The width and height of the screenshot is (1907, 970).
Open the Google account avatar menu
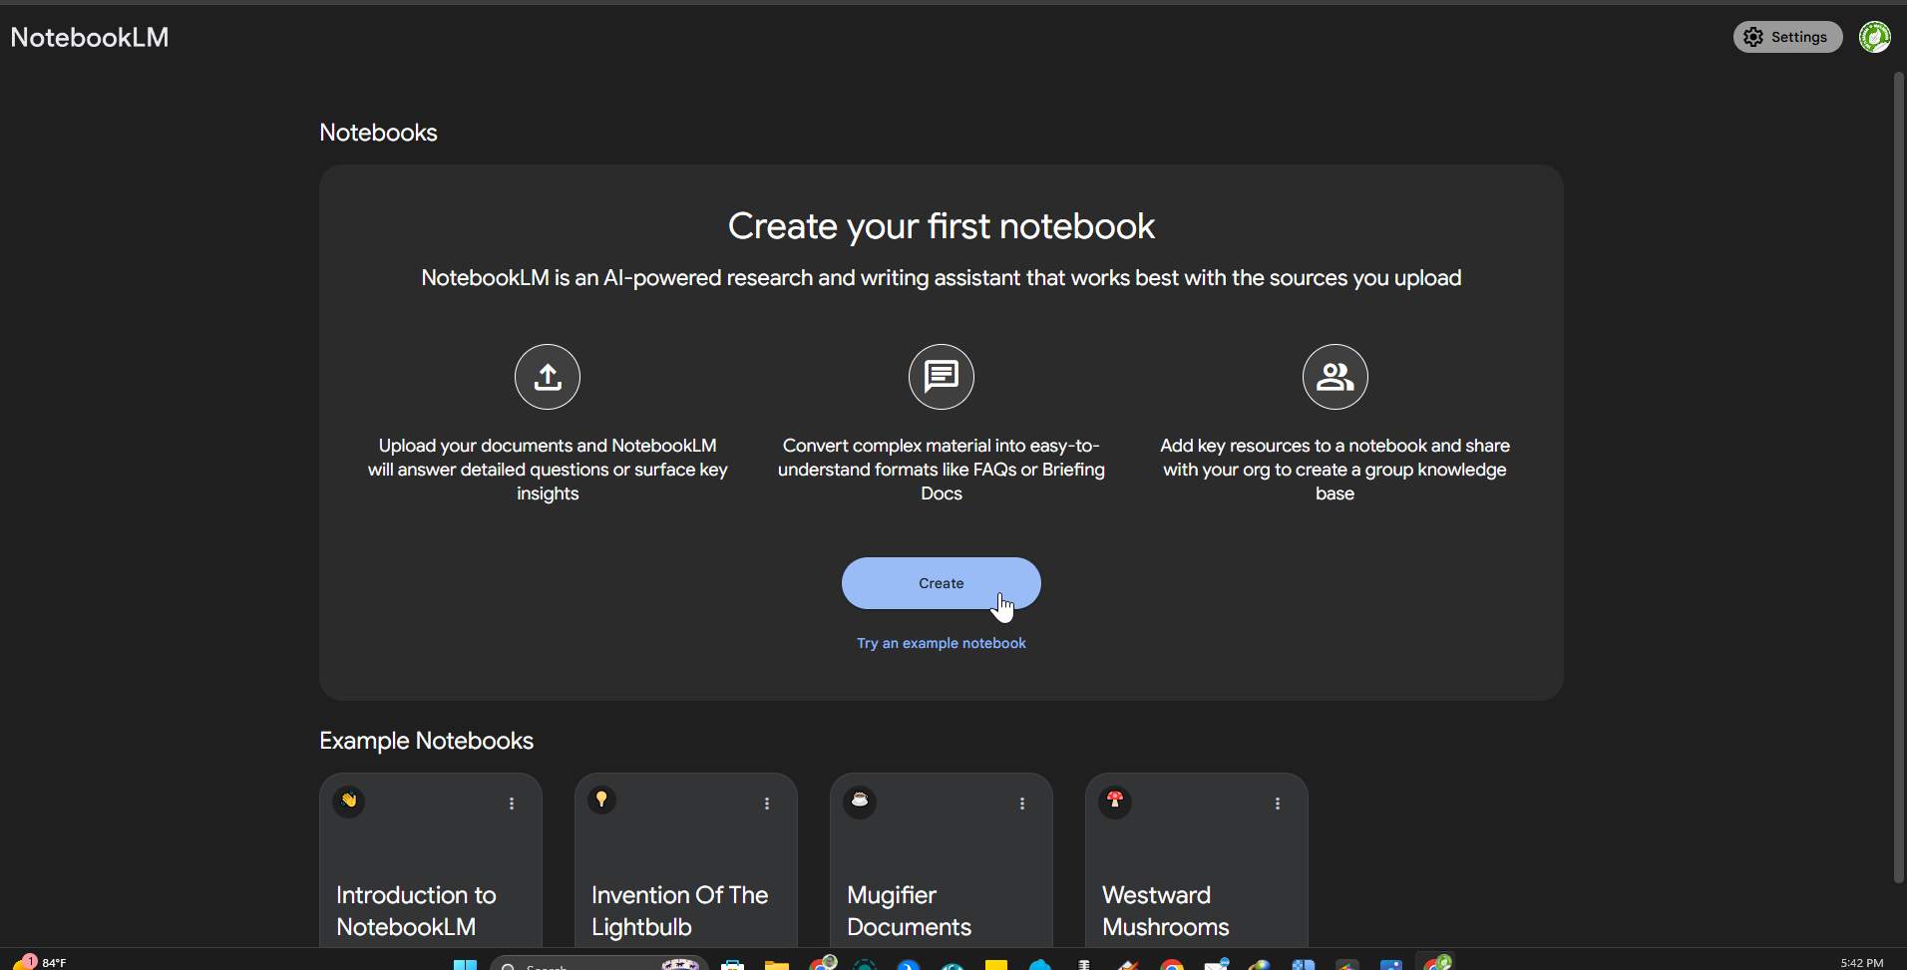pyautogui.click(x=1874, y=37)
